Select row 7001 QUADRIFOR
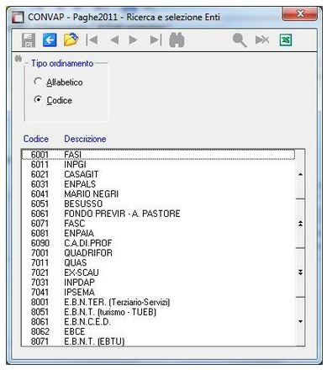 pyautogui.click(x=158, y=253)
